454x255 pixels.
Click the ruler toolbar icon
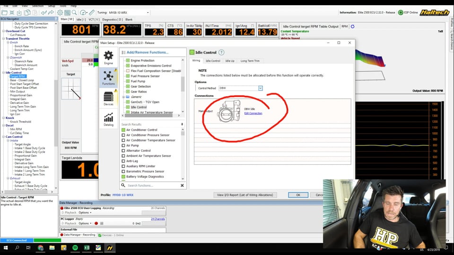(x=92, y=12)
